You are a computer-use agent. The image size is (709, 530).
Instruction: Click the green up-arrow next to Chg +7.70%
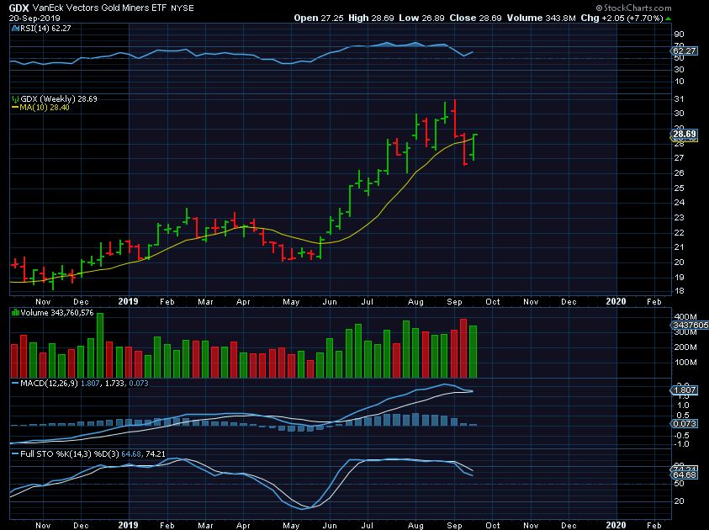669,19
